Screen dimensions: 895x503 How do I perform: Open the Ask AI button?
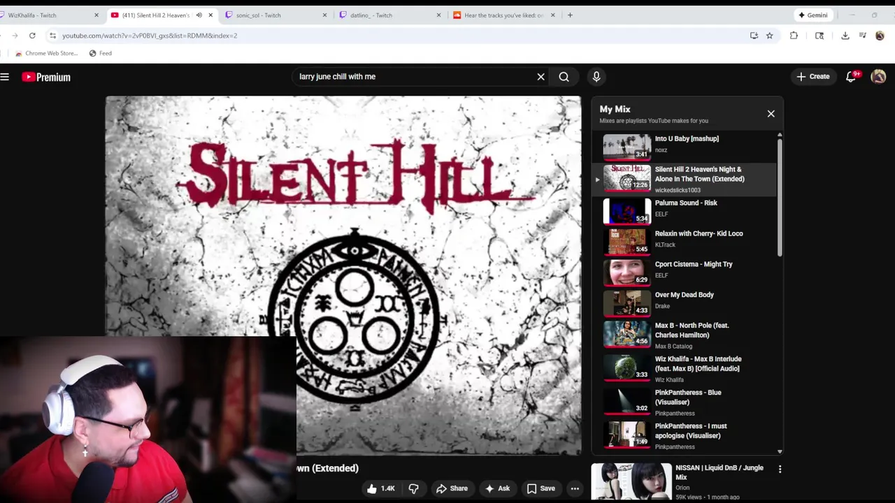(497, 488)
